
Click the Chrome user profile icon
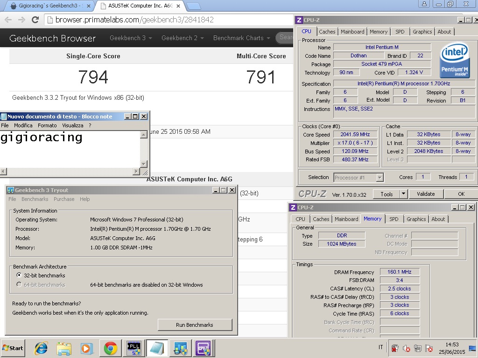point(424,4)
